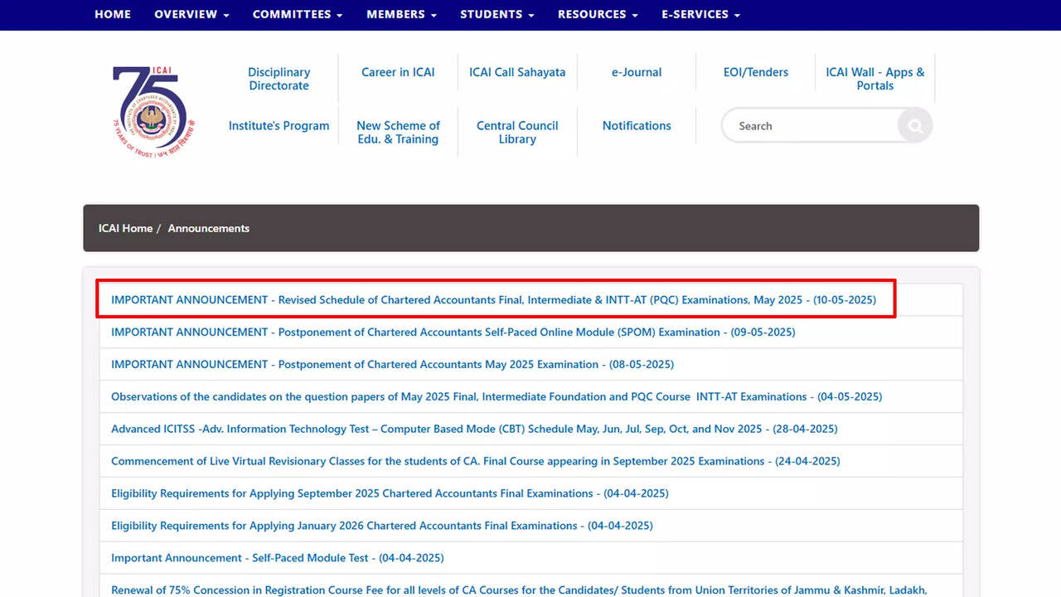The image size is (1061, 597).
Task: Open Revised Schedule May 2025 examinations announcement
Action: (x=493, y=300)
